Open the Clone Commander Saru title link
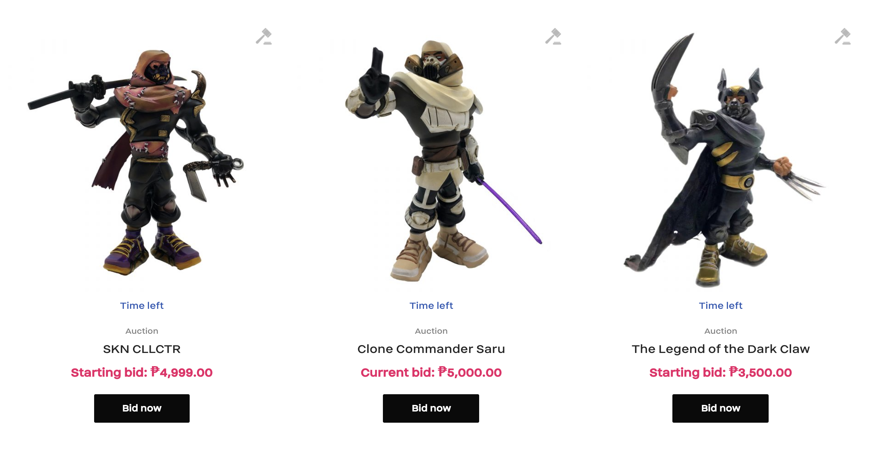The image size is (887, 454). [x=431, y=349]
